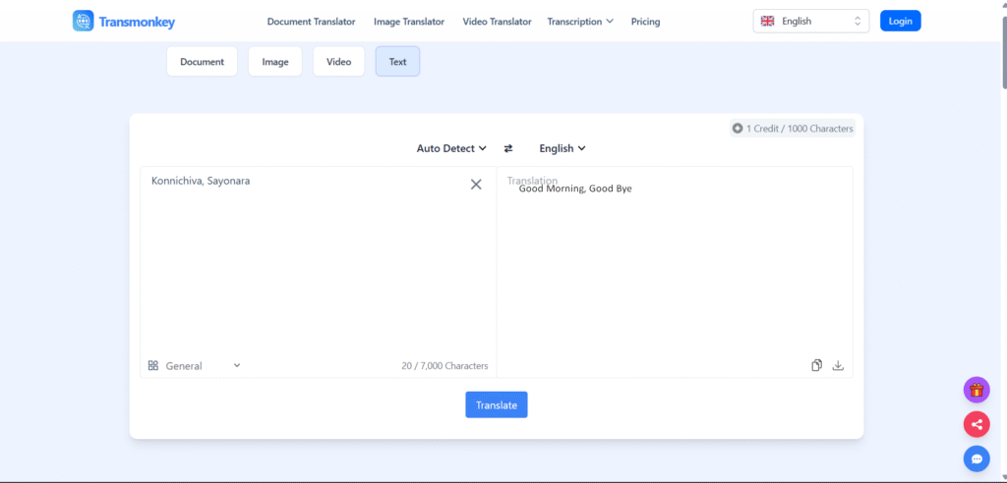Click the Transmonkey globe logo icon
Image resolution: width=1007 pixels, height=483 pixels.
(83, 22)
